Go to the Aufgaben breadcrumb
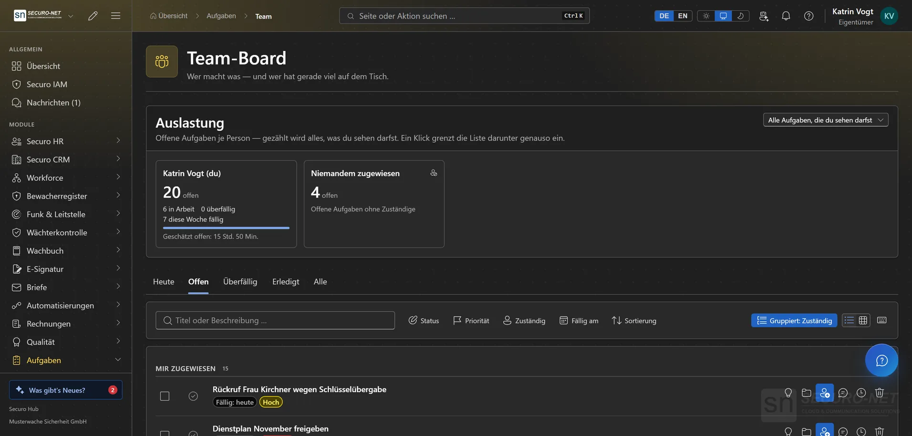Screen dimensions: 912x436 [221, 16]
